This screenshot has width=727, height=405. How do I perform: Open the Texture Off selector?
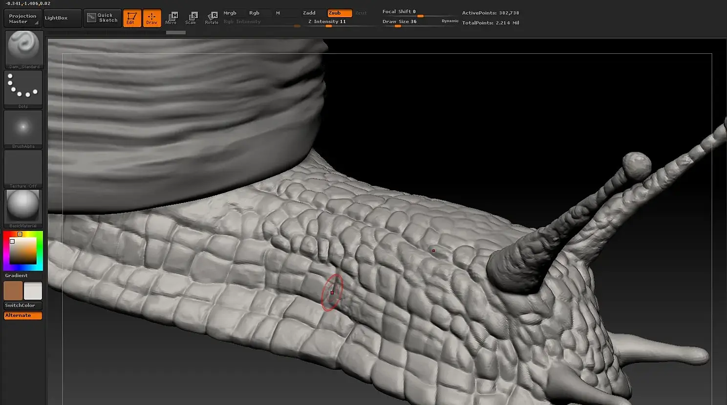(x=23, y=168)
